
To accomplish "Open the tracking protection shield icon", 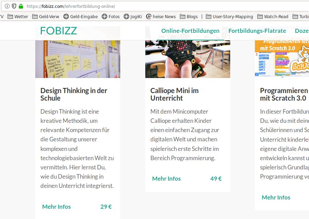I will point(14,6).
